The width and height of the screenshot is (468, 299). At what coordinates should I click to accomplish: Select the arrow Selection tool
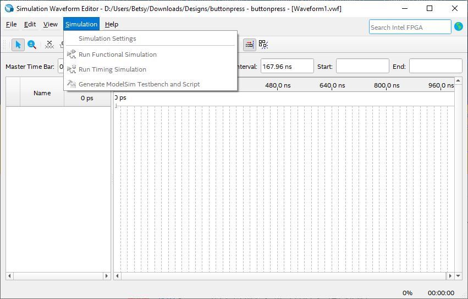pyautogui.click(x=18, y=45)
